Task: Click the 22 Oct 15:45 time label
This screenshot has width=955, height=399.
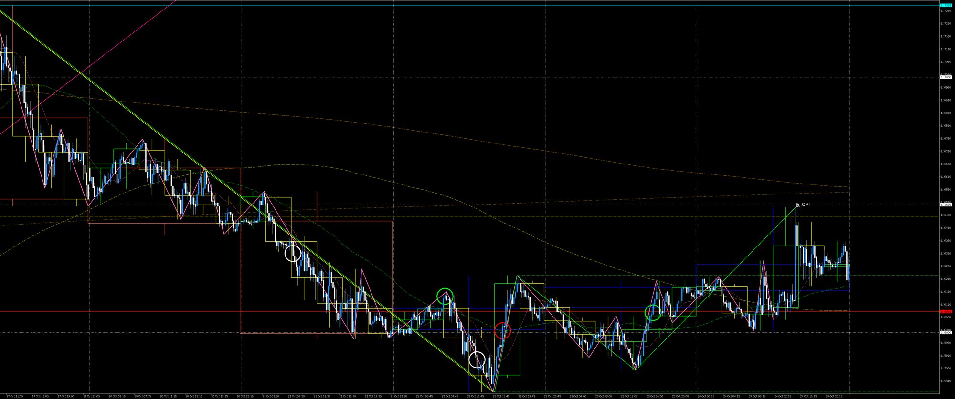Action: pyautogui.click(x=501, y=396)
